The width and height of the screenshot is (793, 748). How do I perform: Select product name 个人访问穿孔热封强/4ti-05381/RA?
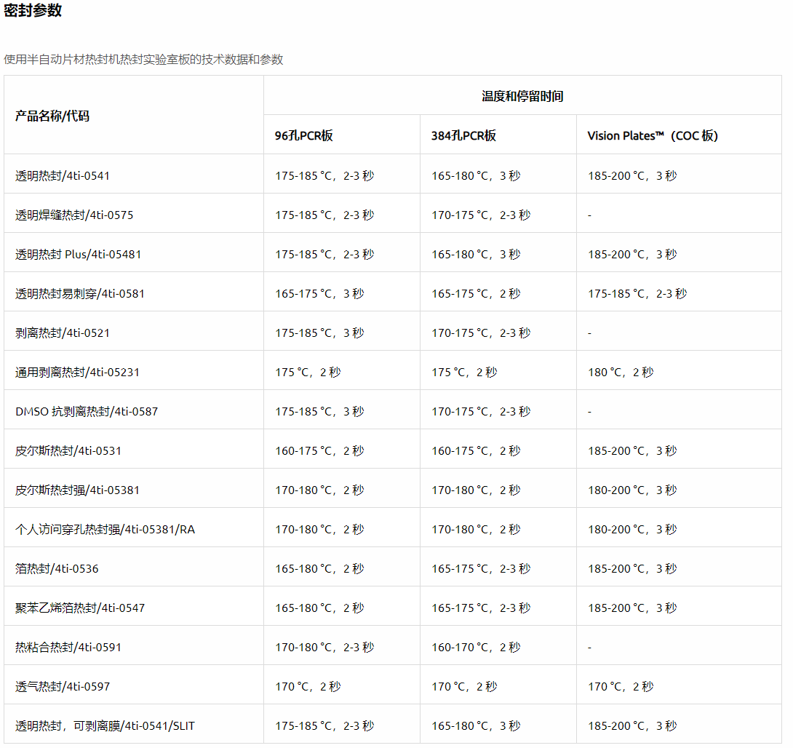click(x=105, y=530)
